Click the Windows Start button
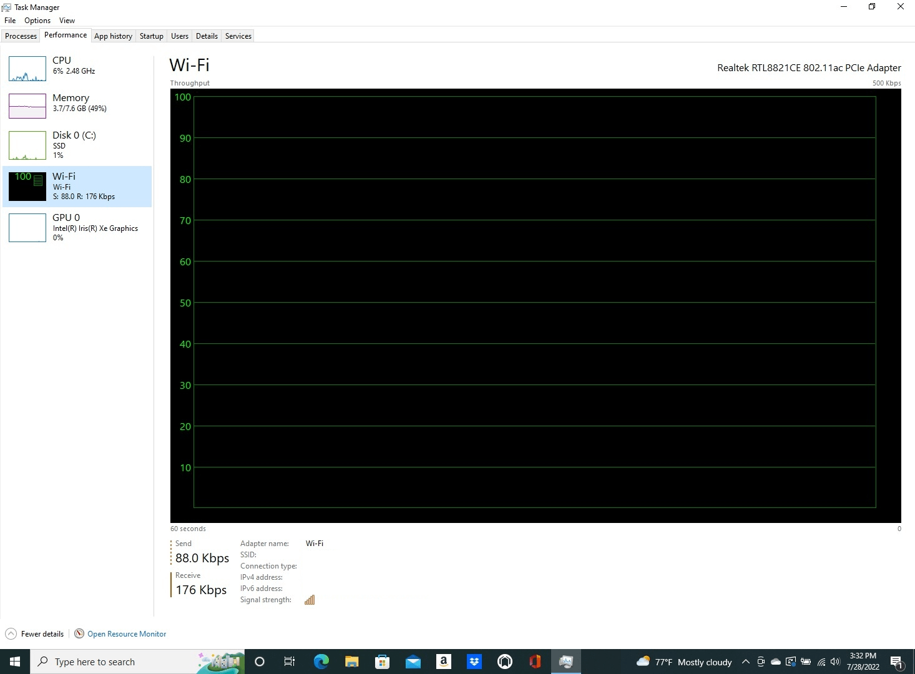 pyautogui.click(x=14, y=662)
